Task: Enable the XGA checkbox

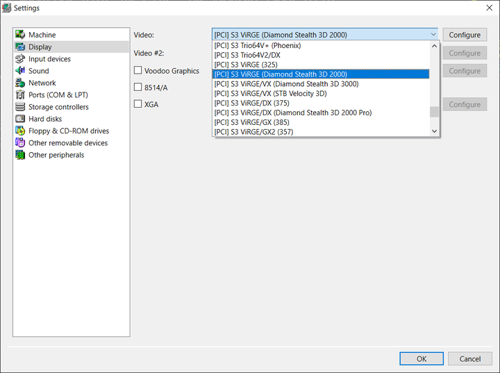Action: (138, 104)
